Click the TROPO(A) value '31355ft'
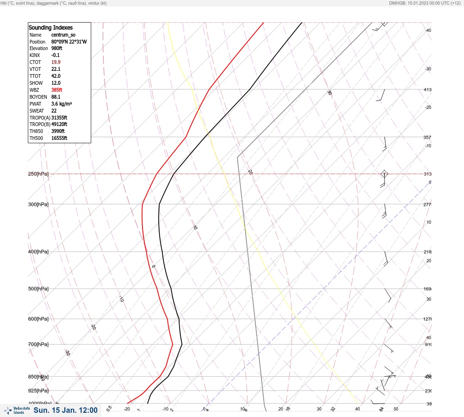The height and width of the screenshot is (417, 464). tap(59, 118)
